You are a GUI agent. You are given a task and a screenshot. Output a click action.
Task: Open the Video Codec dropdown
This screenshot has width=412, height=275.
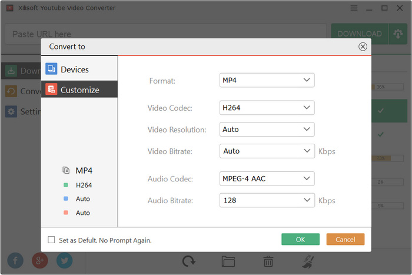coord(267,108)
